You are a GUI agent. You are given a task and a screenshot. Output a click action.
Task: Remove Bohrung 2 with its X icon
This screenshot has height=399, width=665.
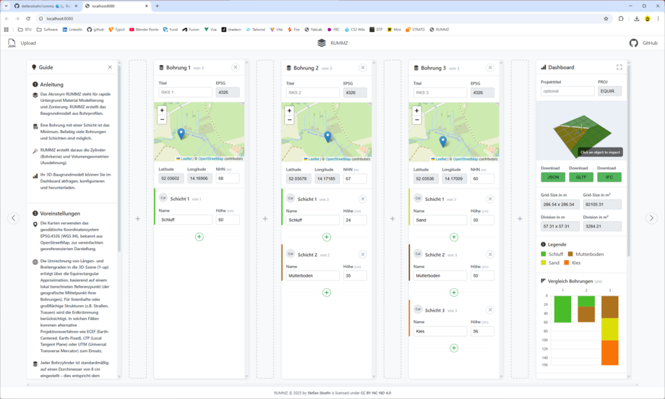(x=363, y=67)
